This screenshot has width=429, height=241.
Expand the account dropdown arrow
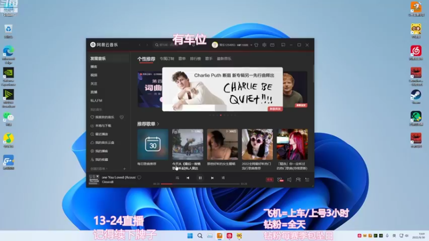(251, 45)
